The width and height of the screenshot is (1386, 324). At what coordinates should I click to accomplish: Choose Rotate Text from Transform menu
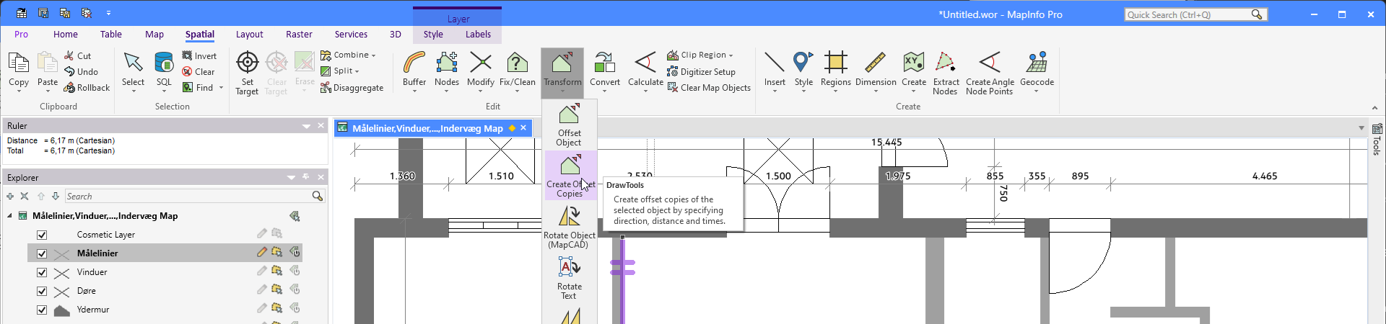coord(569,279)
